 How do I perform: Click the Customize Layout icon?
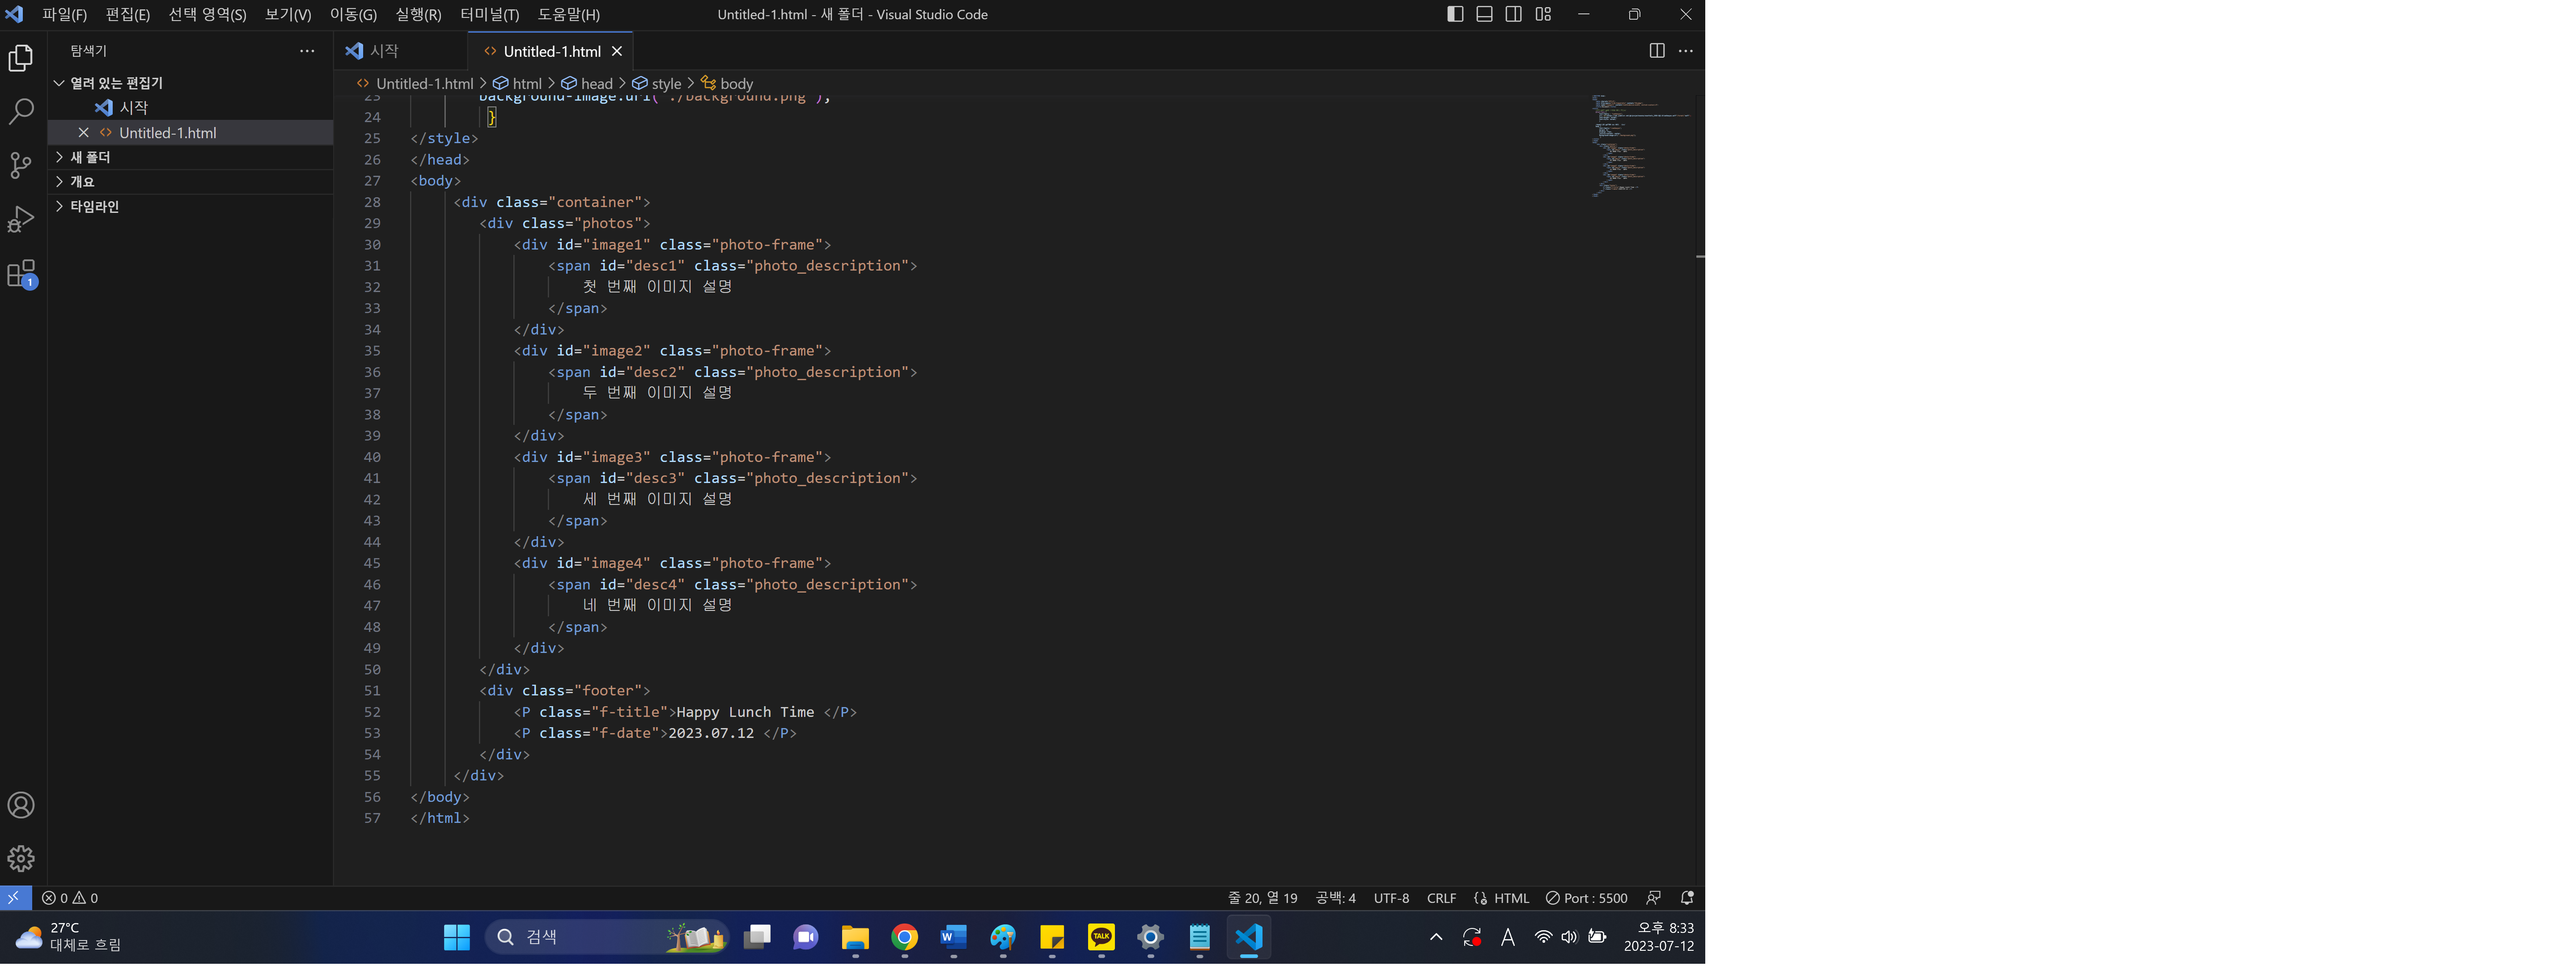pos(1543,14)
